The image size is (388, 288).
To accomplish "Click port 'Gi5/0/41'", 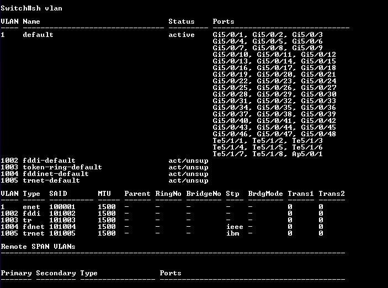I will pyautogui.click(x=274, y=121).
